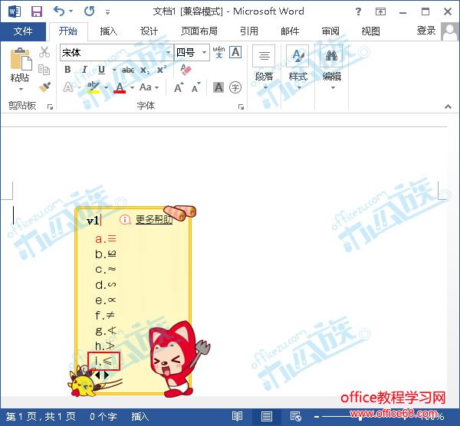The width and height of the screenshot is (460, 426).
Task: Toggle Italic formatting
Action: (84, 70)
